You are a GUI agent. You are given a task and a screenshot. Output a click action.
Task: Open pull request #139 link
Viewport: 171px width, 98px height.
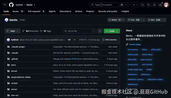coord(74,59)
